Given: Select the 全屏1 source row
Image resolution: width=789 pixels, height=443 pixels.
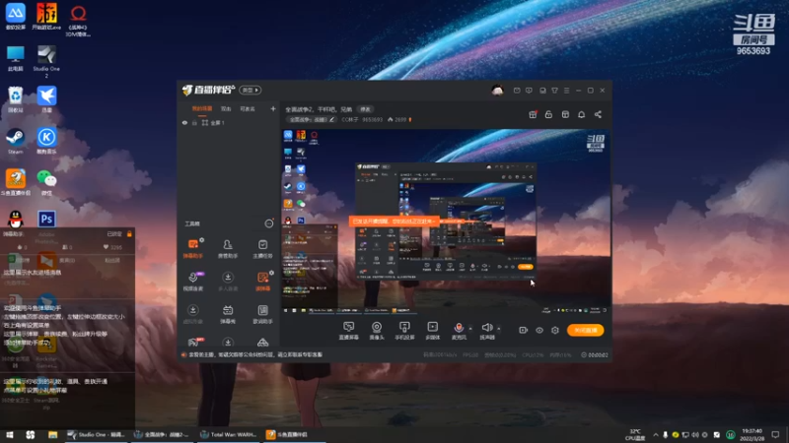Looking at the screenshot, I should [229, 122].
